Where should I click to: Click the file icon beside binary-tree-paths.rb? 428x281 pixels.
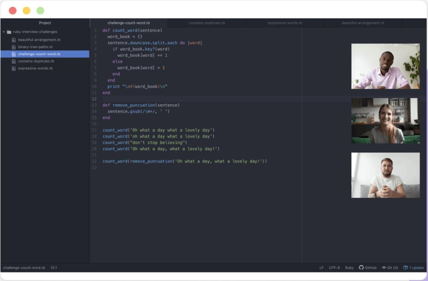click(14, 47)
